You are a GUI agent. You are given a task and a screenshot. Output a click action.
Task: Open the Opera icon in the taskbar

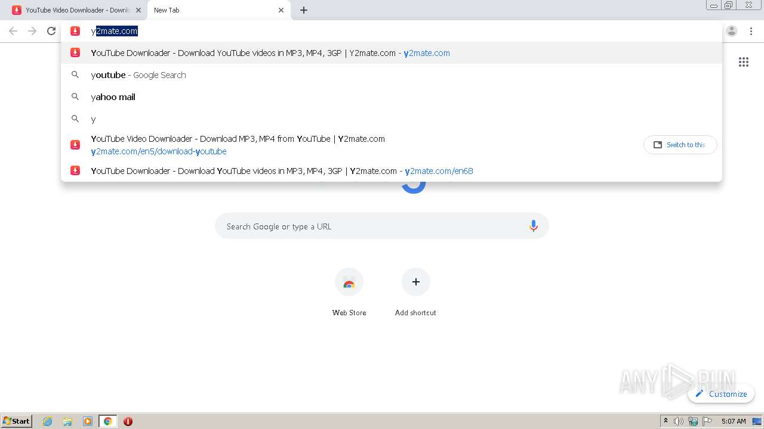(x=128, y=421)
